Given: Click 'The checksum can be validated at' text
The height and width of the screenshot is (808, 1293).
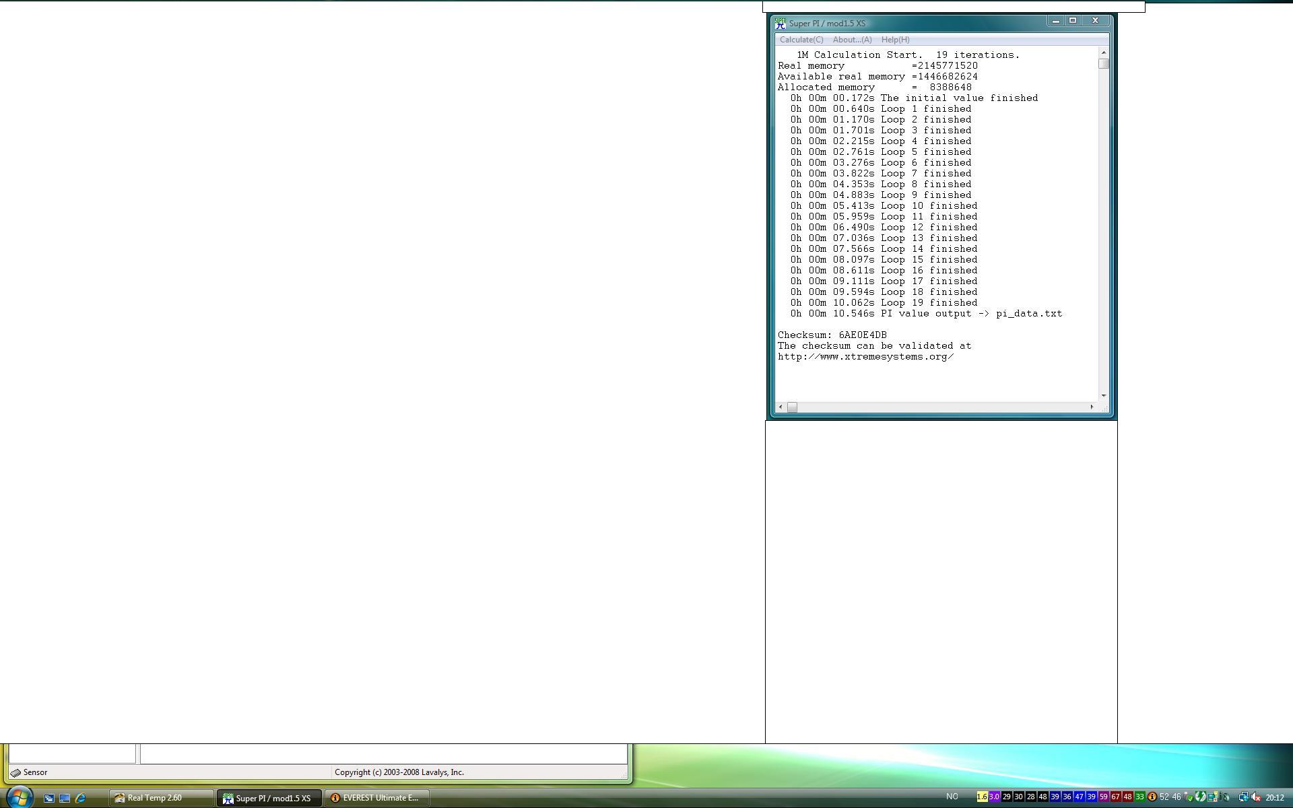Looking at the screenshot, I should coord(875,346).
